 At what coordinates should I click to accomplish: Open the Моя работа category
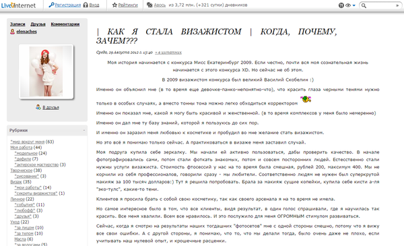21,148
